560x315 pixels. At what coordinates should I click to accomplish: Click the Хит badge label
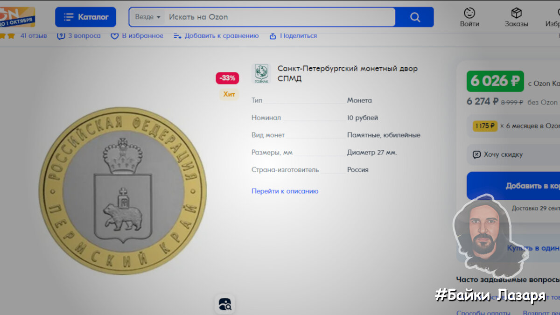pyautogui.click(x=229, y=94)
